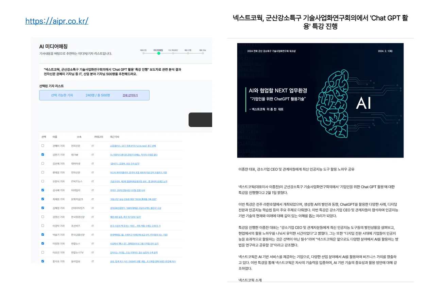
Task: Toggle the 김혜정 기자 checkbox off
Action: [43, 208]
